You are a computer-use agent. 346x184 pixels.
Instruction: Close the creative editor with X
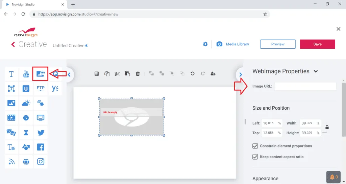tap(338, 29)
